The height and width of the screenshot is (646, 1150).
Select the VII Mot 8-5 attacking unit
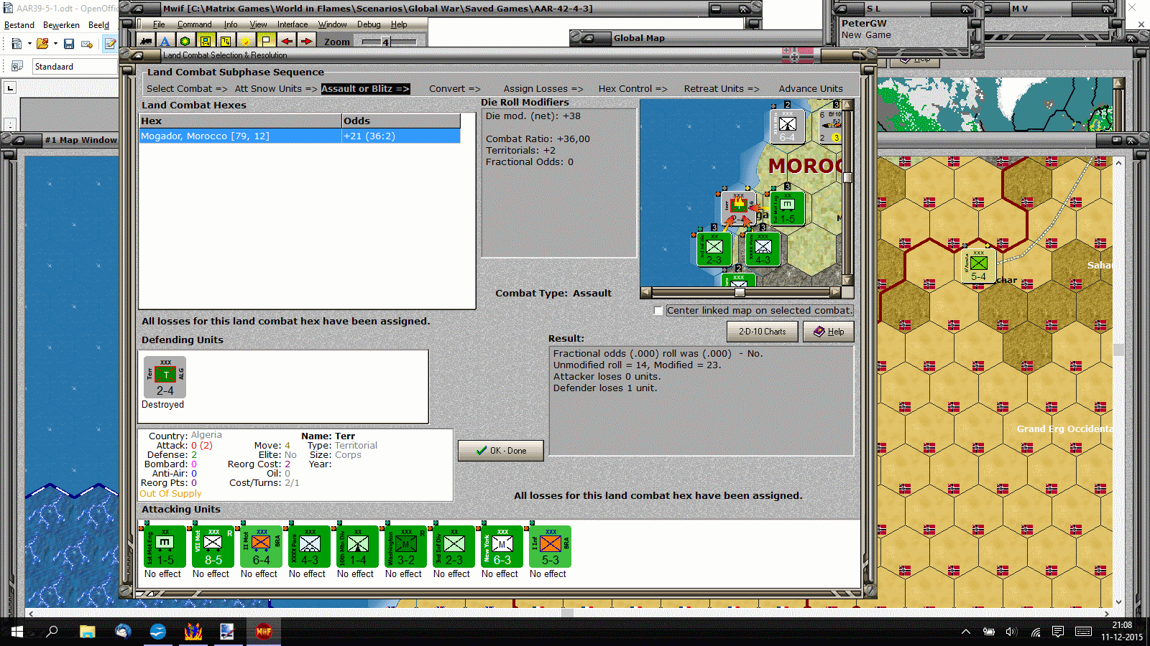[213, 547]
